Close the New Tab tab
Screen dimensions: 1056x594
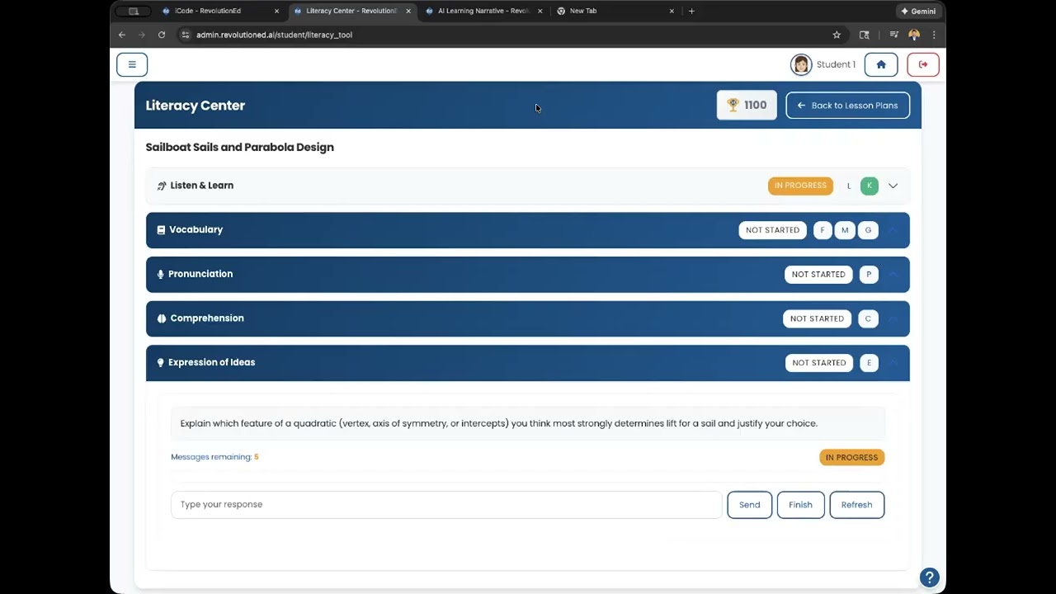[x=672, y=11]
